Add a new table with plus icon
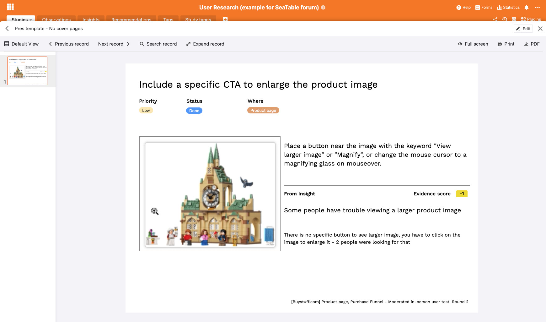This screenshot has width=546, height=322. (x=225, y=19)
